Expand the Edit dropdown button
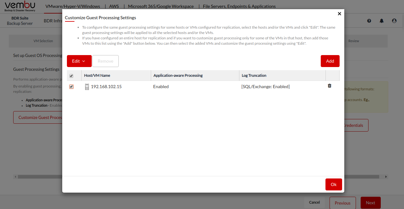The width and height of the screenshot is (404, 209). [x=79, y=61]
